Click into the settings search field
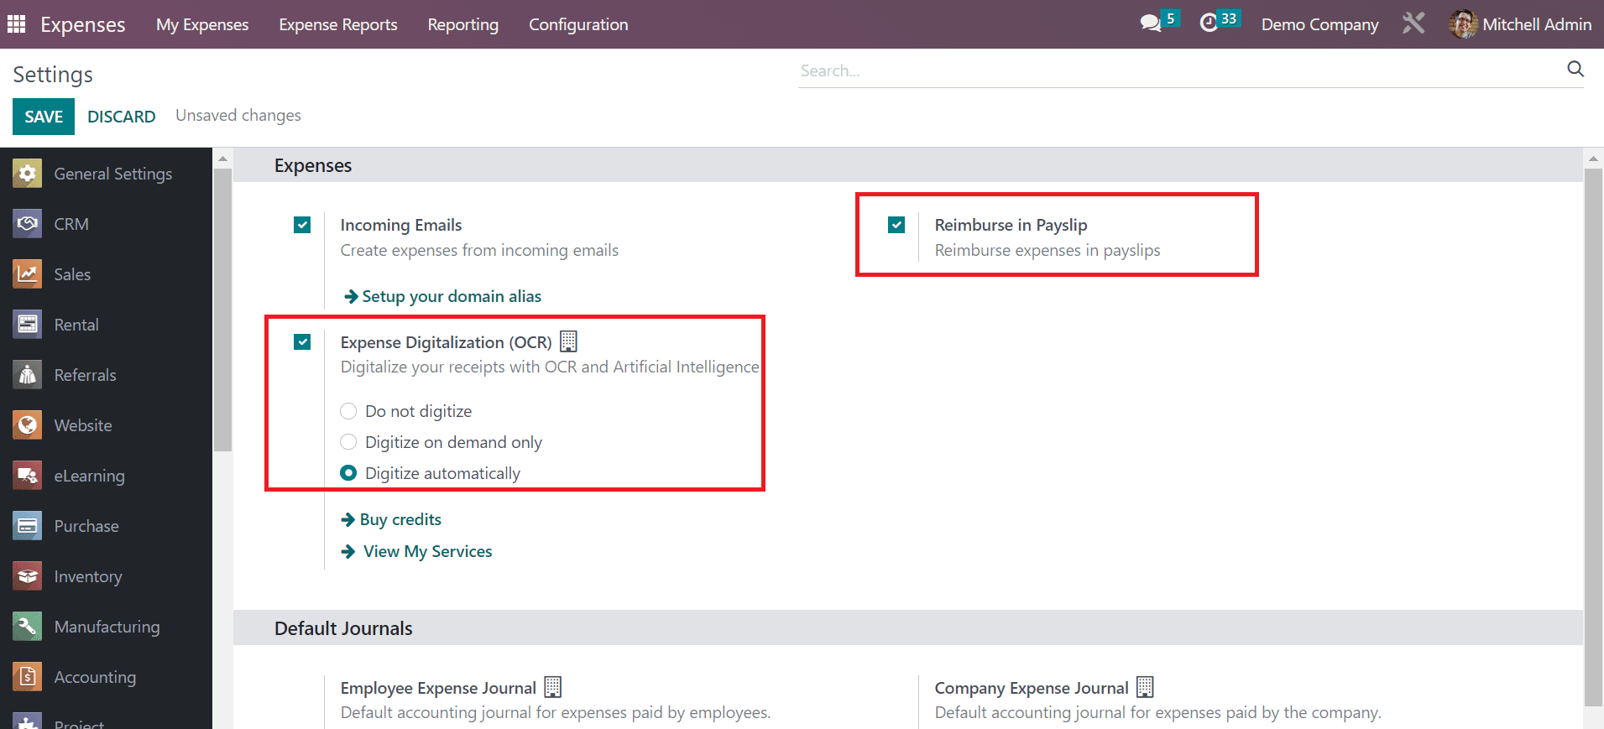This screenshot has height=729, width=1604. point(1175,70)
